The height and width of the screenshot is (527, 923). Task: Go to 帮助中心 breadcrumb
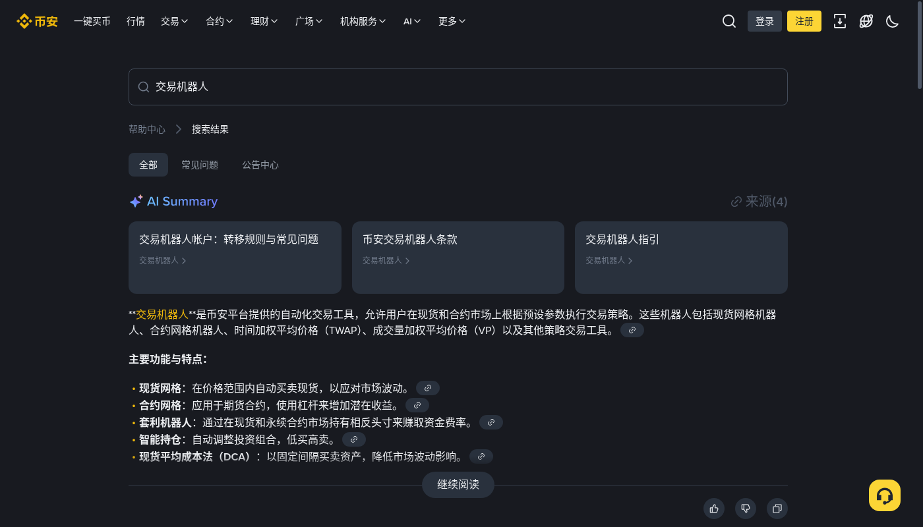[147, 129]
